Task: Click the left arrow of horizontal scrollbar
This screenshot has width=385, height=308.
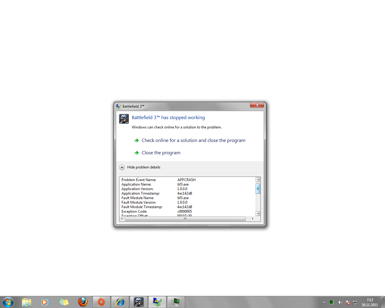Action: [x=122, y=219]
